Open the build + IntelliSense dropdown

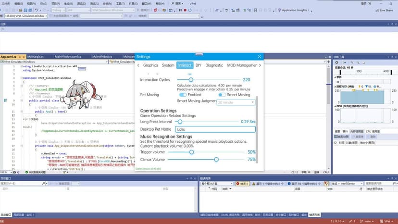tap(347, 183)
